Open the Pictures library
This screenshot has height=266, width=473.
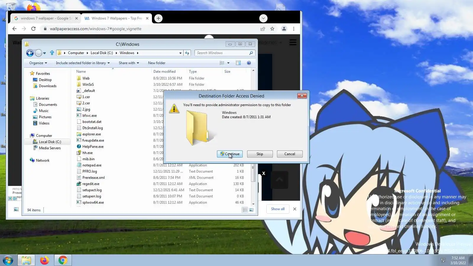45,117
